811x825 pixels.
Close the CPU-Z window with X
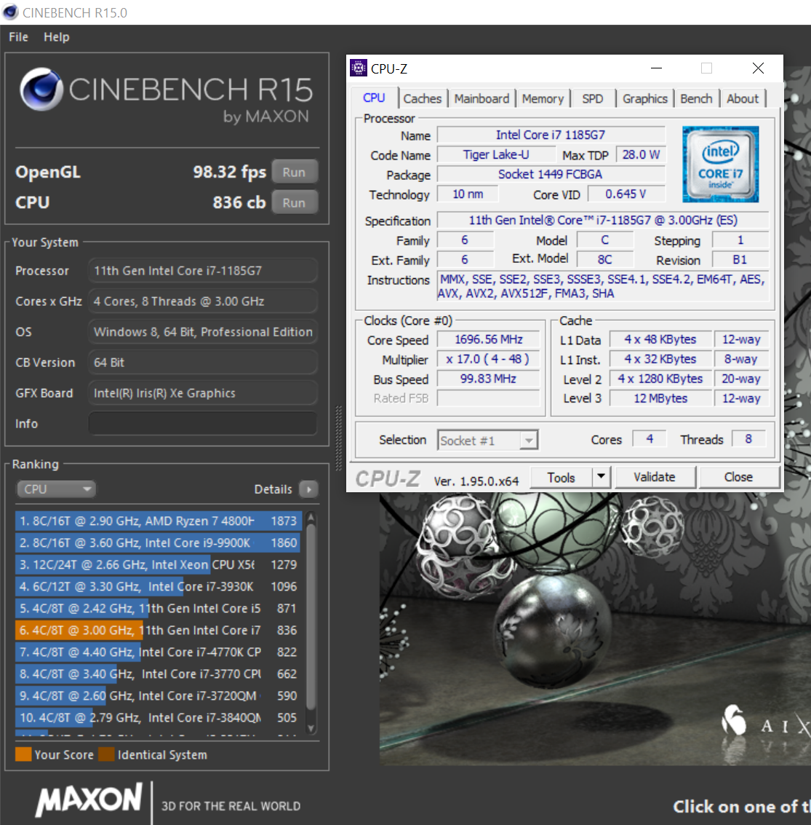pos(758,68)
